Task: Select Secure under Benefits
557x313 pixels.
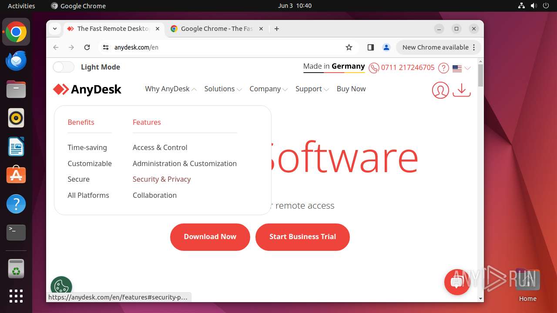Action: tap(78, 179)
